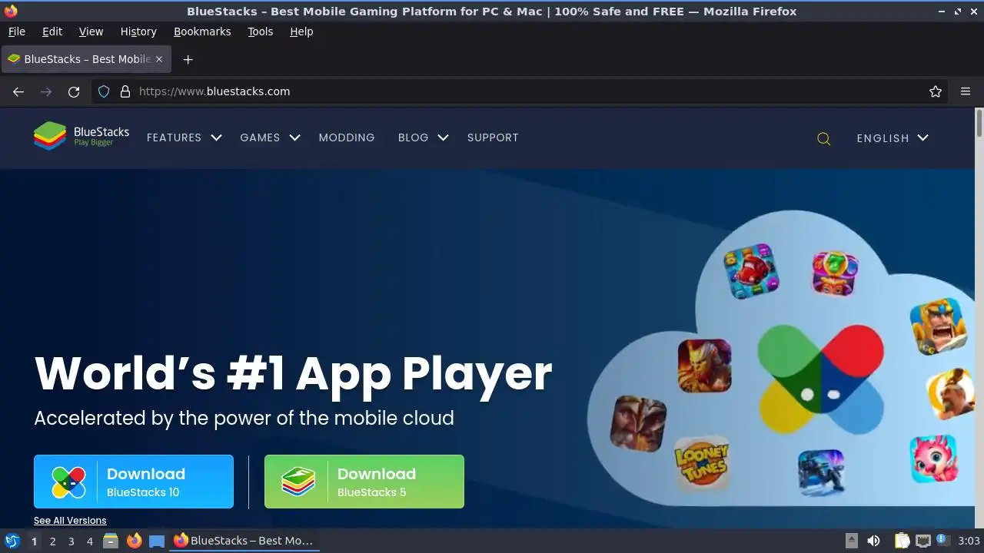984x553 pixels.
Task: Open the system start menu icon
Action: tap(12, 541)
